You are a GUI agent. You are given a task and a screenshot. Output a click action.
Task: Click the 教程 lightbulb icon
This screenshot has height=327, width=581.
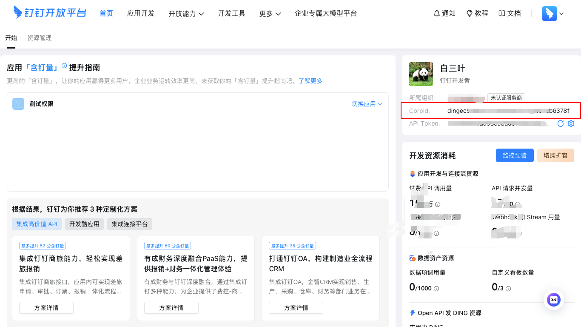click(470, 14)
